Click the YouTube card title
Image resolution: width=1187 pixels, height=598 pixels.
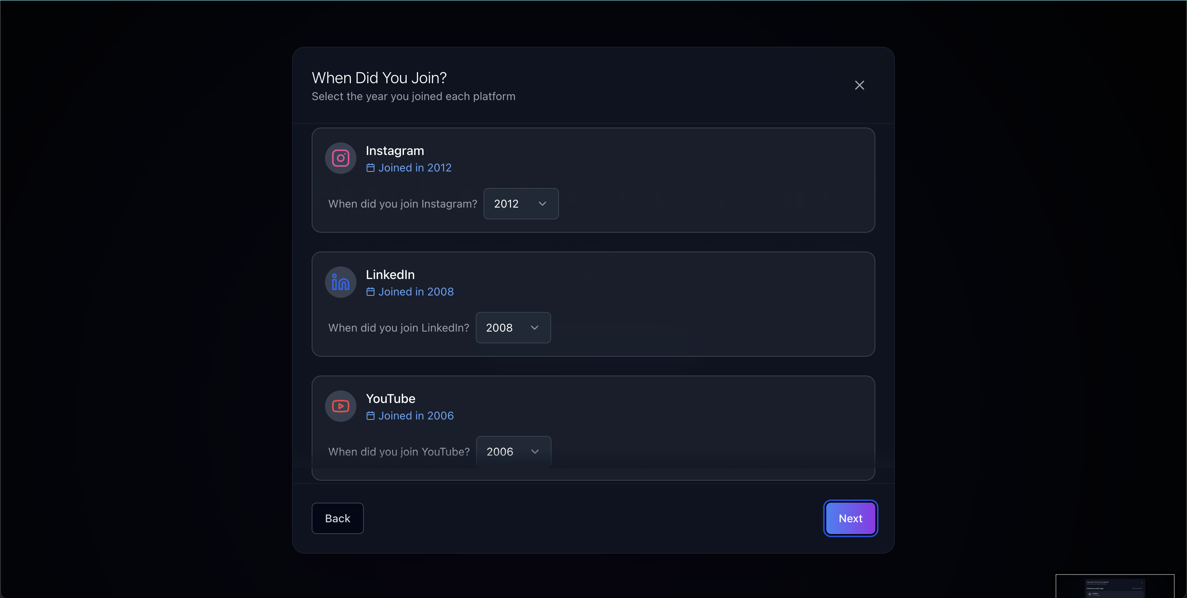[391, 399]
